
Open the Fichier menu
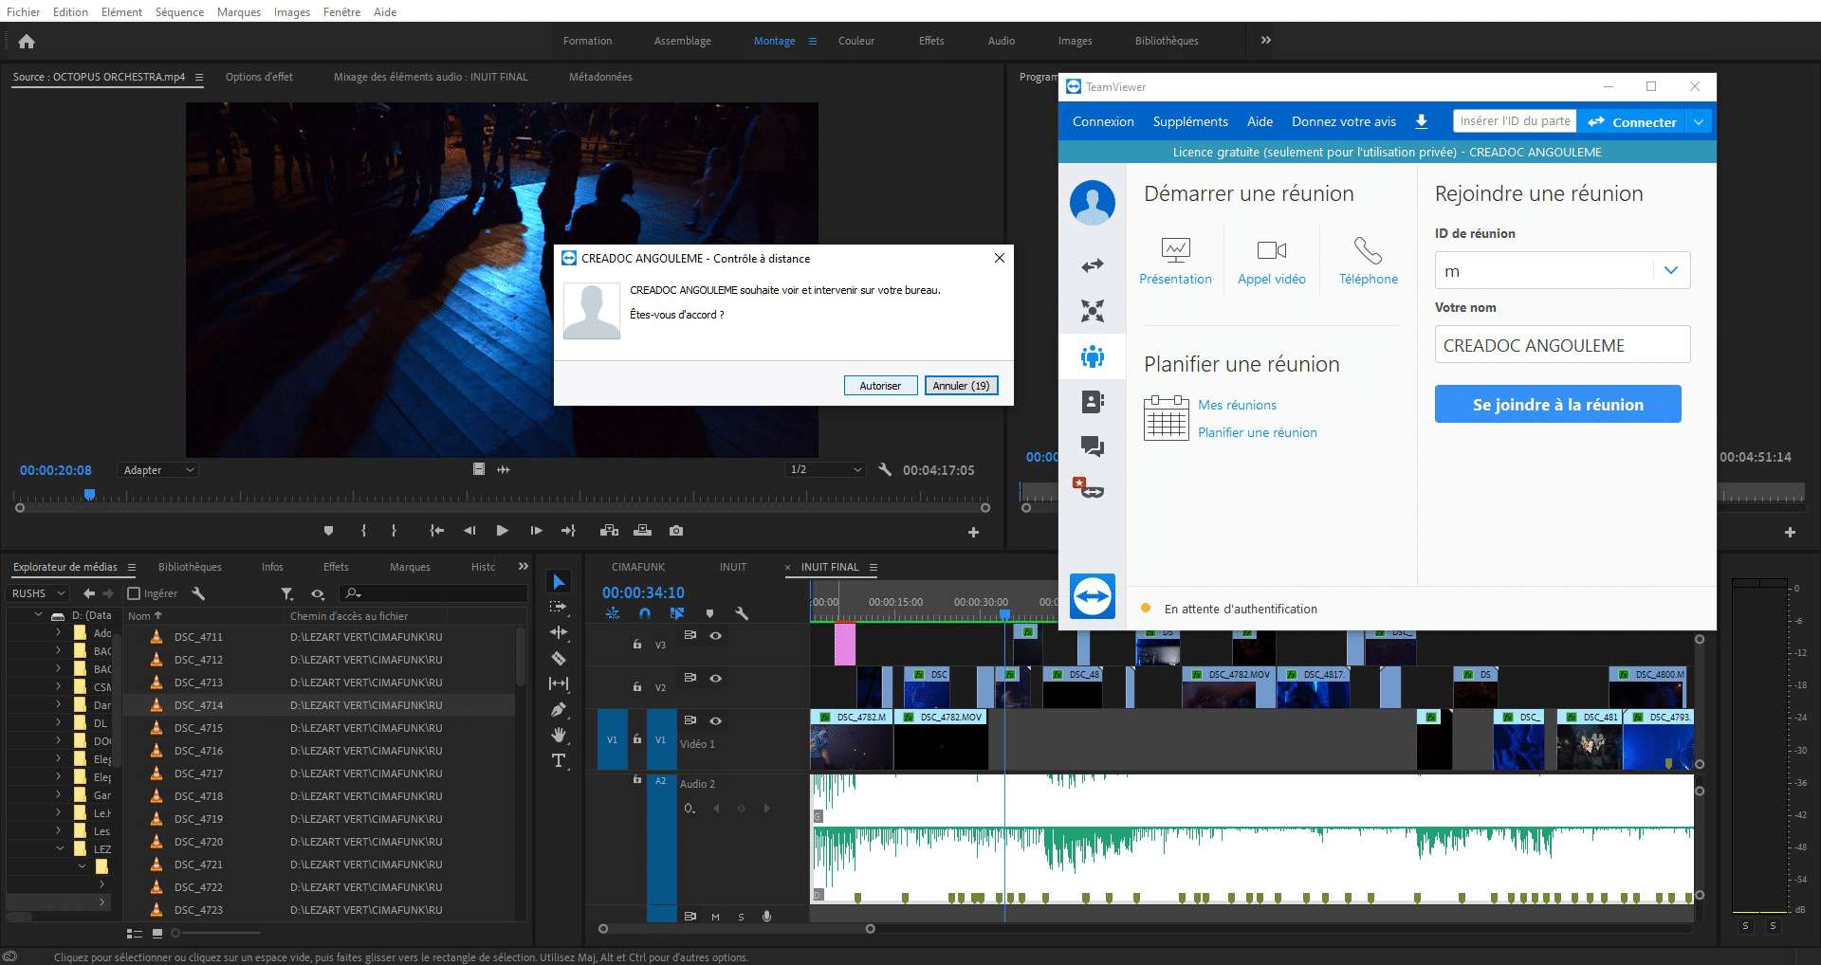tap(24, 12)
